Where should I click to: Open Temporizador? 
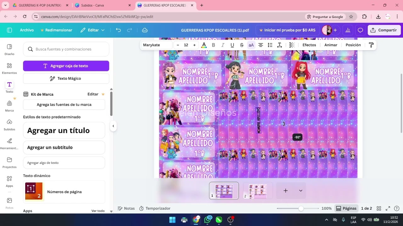(155, 208)
